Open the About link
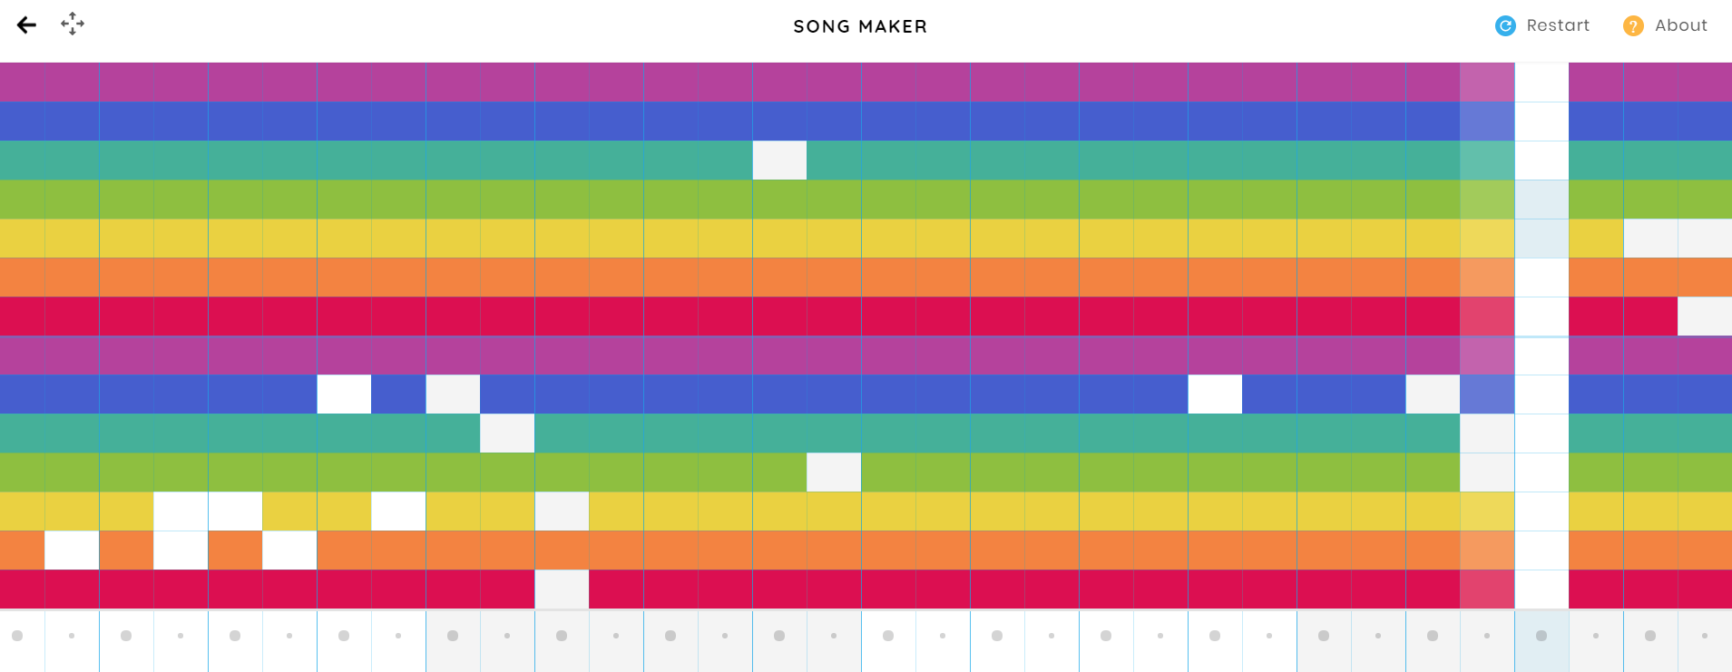The image size is (1732, 672). click(x=1680, y=25)
